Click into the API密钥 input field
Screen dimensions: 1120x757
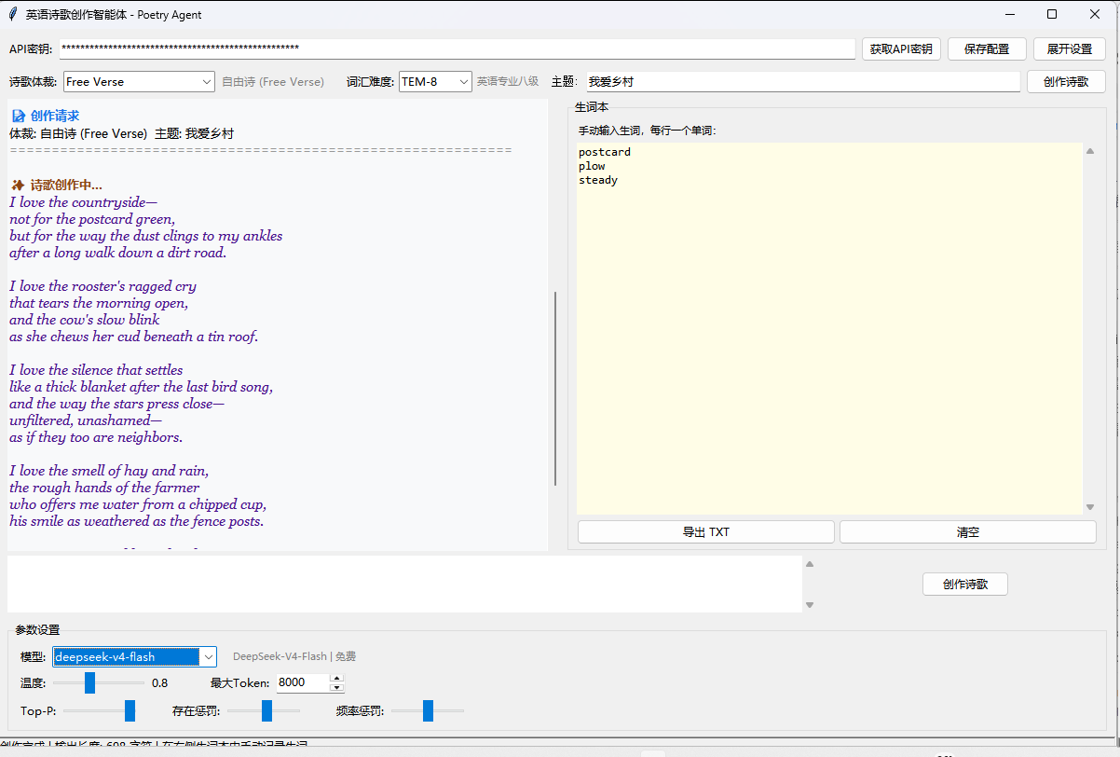[x=457, y=48]
